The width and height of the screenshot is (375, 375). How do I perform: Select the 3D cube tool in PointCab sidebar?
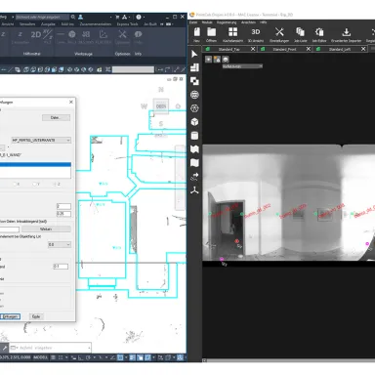[194, 122]
